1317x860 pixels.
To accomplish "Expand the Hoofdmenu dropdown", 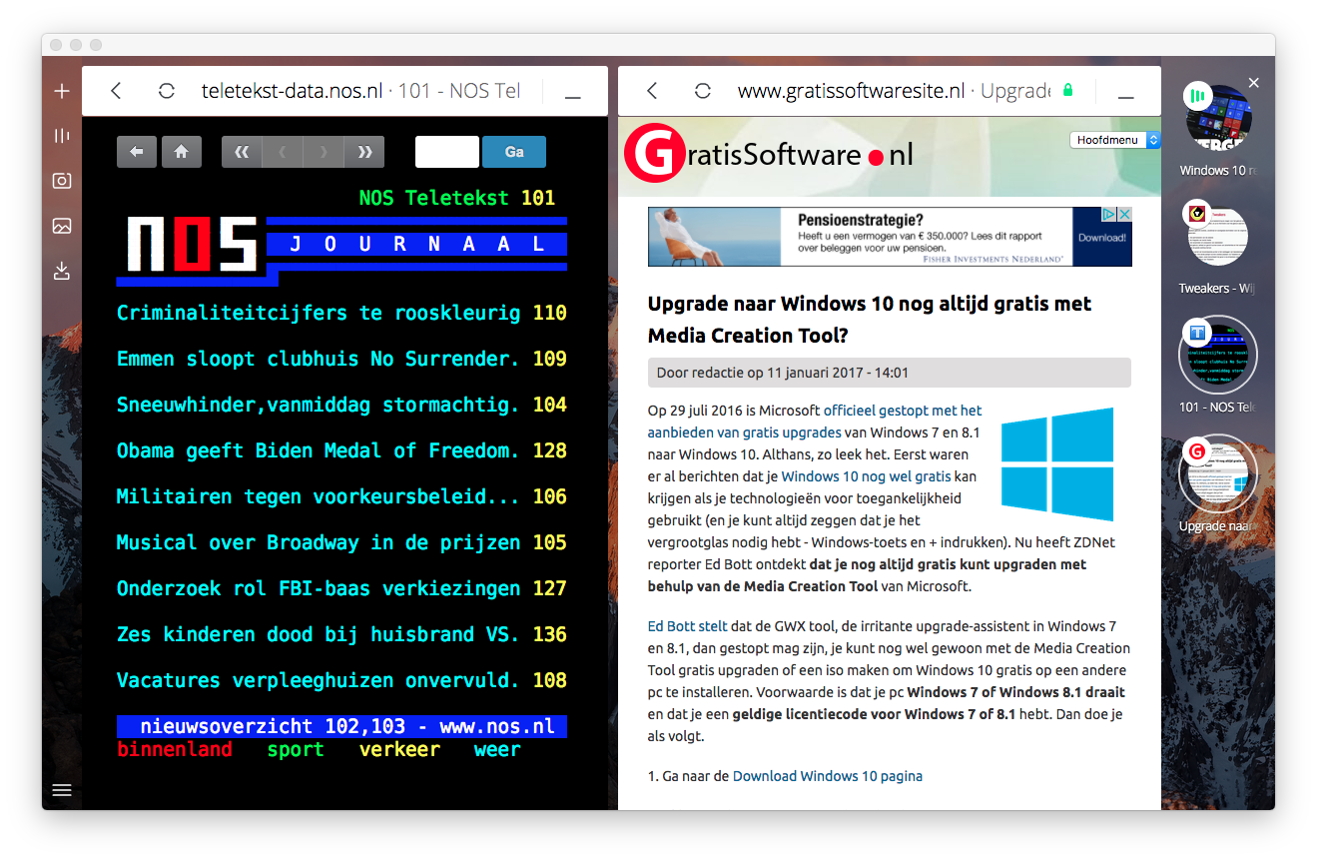I will (1114, 140).
